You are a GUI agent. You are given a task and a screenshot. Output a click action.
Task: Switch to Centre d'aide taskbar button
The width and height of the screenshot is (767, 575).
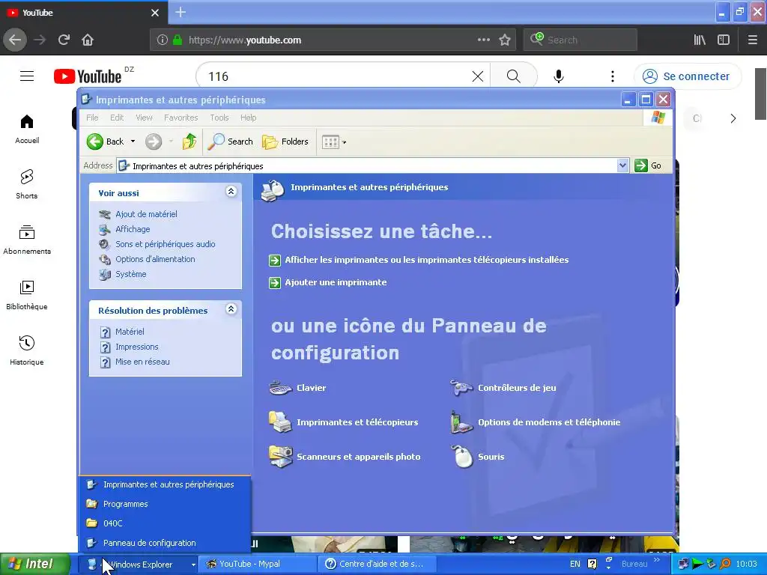click(x=378, y=565)
